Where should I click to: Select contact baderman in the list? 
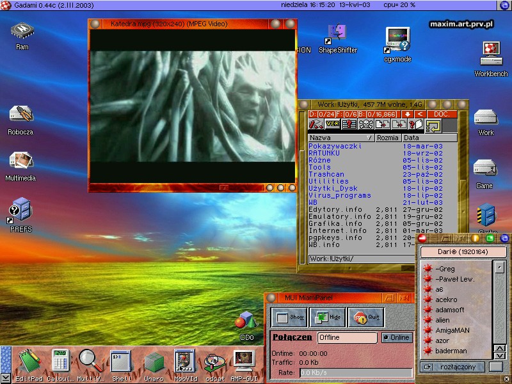(x=456, y=351)
